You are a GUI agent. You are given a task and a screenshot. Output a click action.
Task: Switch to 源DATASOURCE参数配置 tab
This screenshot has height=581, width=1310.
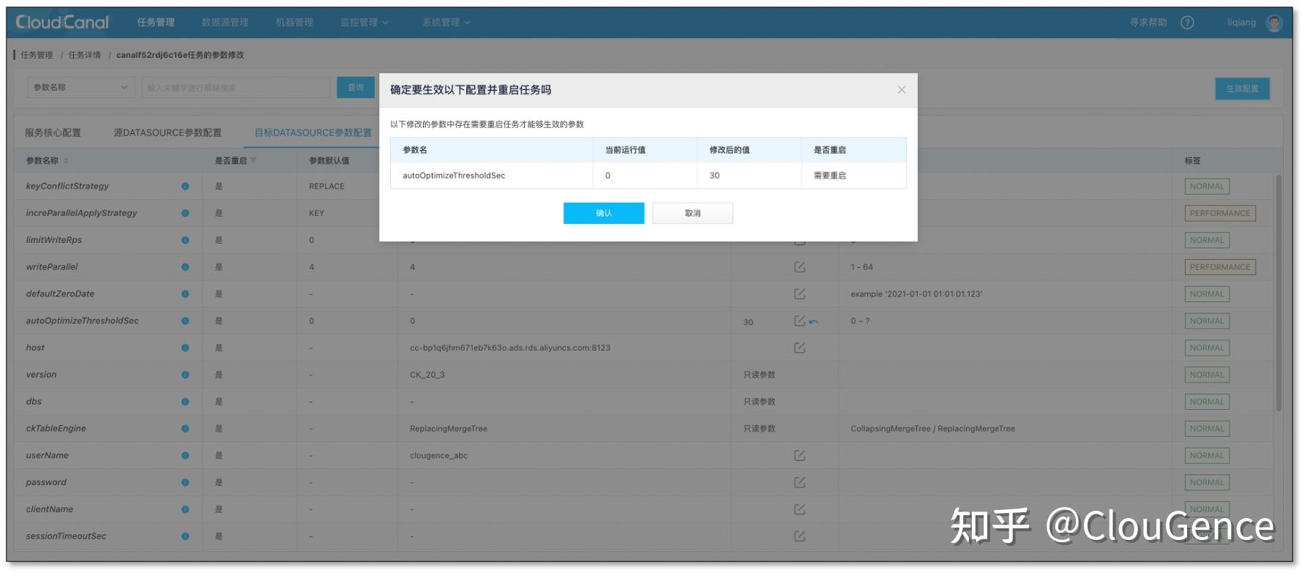click(x=168, y=132)
